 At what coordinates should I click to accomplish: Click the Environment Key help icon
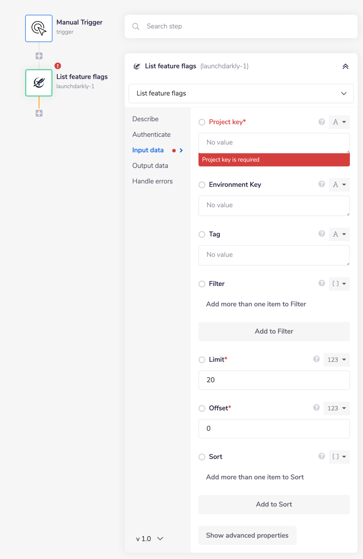[321, 185]
